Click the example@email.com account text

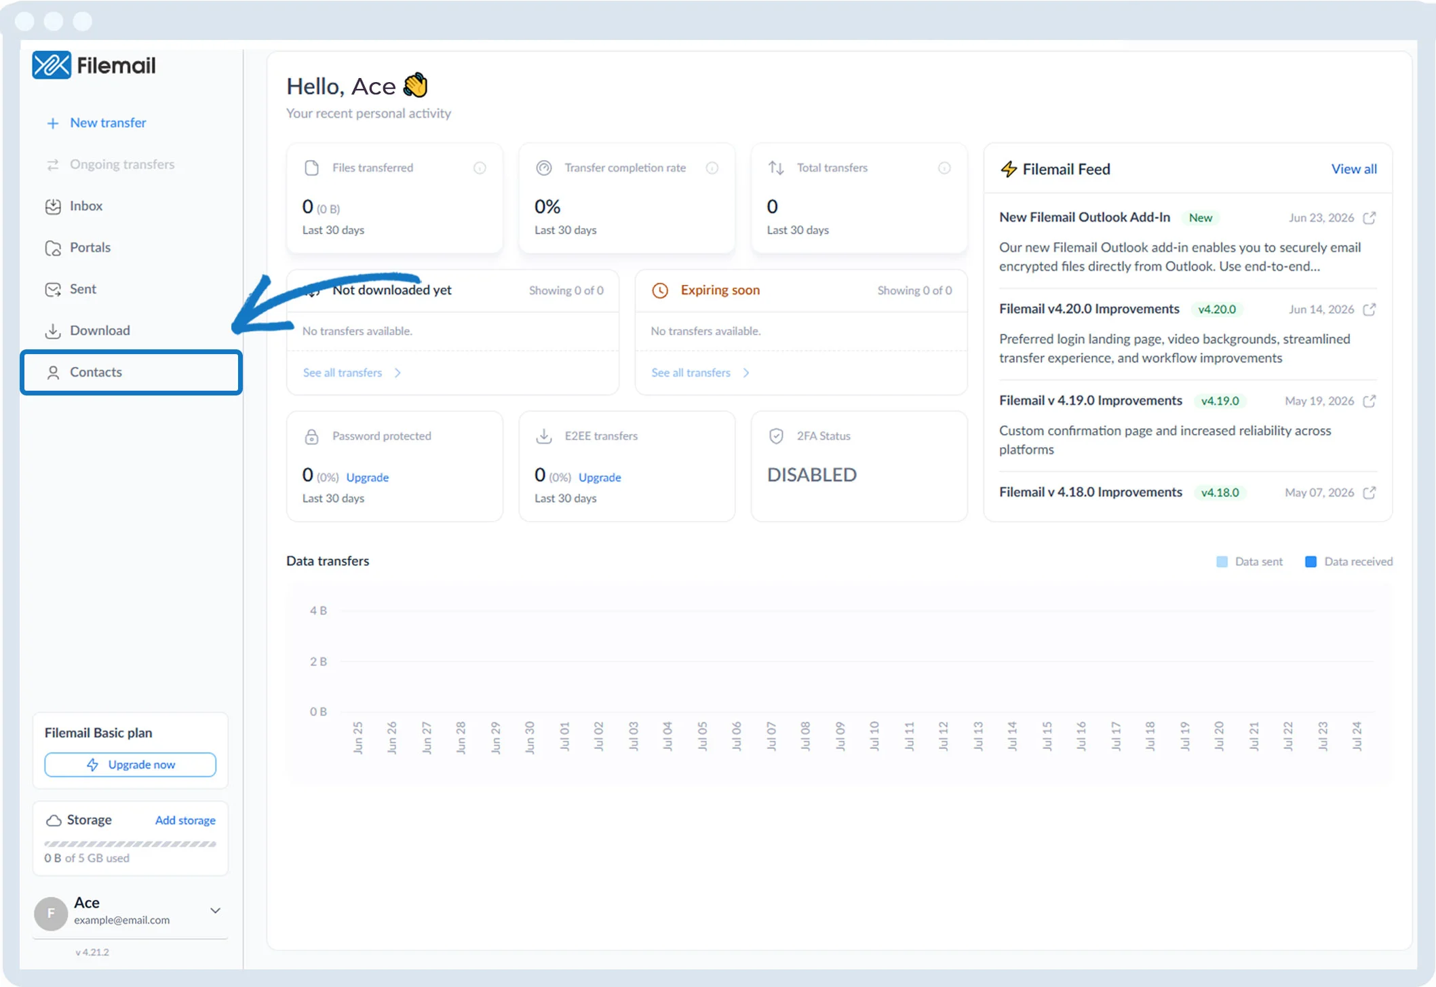(x=122, y=921)
